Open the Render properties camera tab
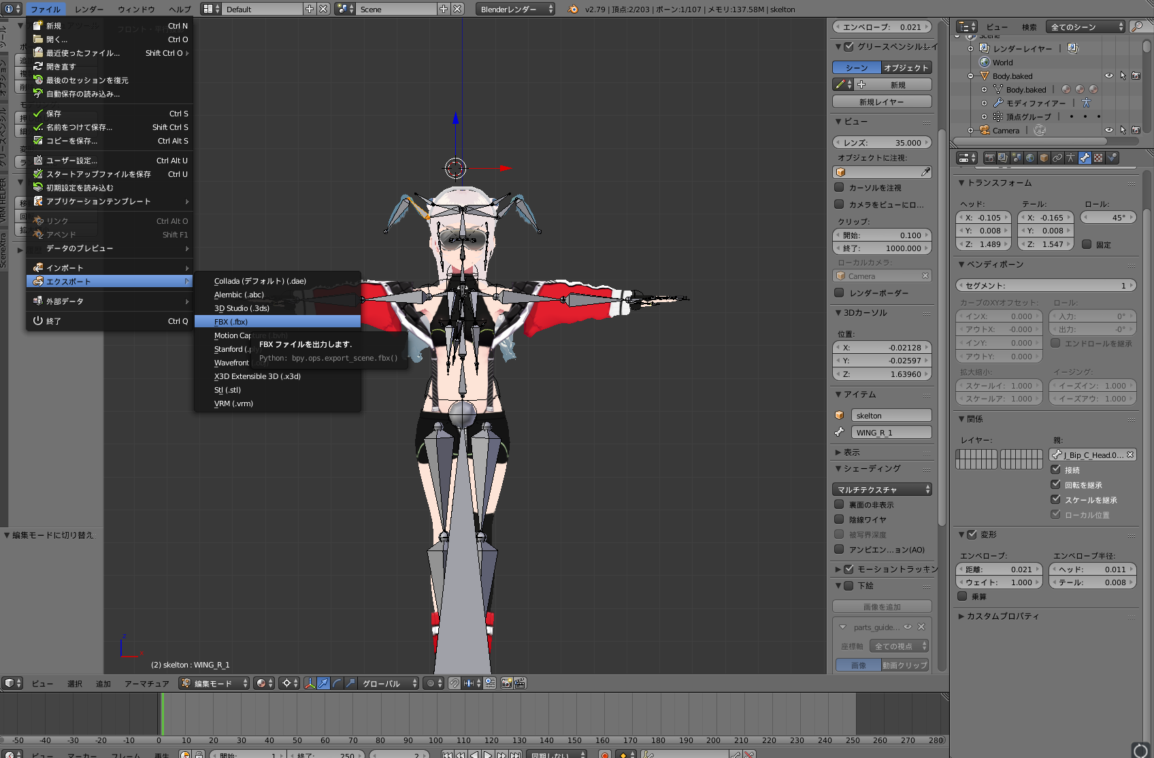The image size is (1154, 758). pos(990,158)
